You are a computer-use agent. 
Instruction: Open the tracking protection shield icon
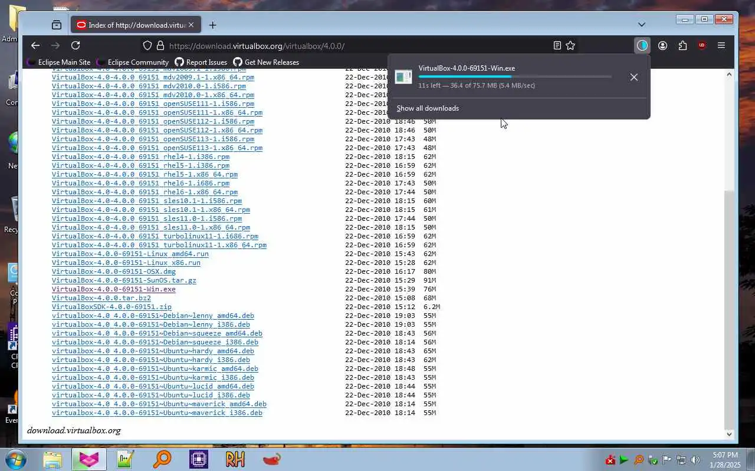[x=148, y=45]
